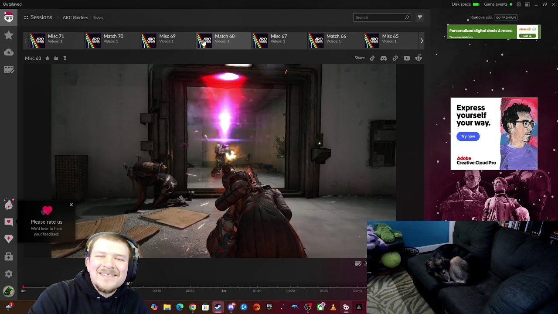Open the capture square icon in title bar
The image size is (558, 314).
[519, 4]
